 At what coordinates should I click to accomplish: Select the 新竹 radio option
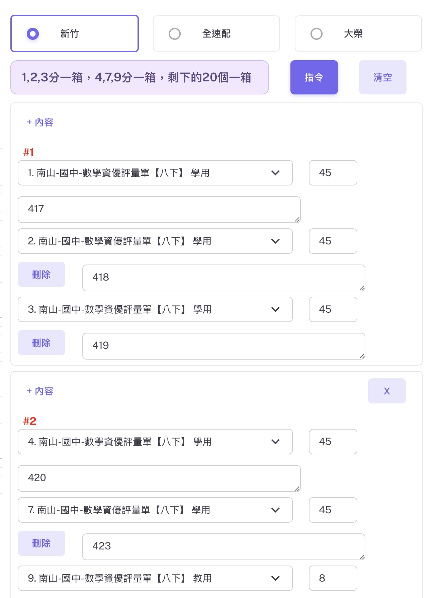coord(33,34)
